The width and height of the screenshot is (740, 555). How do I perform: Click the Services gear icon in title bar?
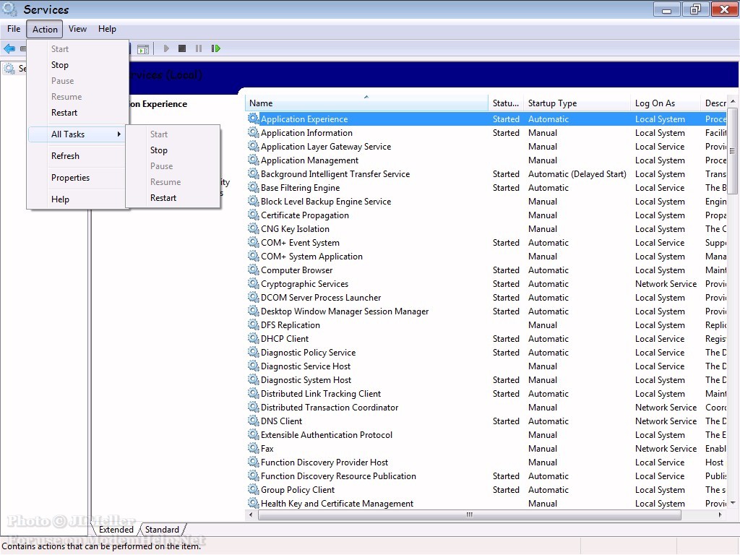point(9,9)
